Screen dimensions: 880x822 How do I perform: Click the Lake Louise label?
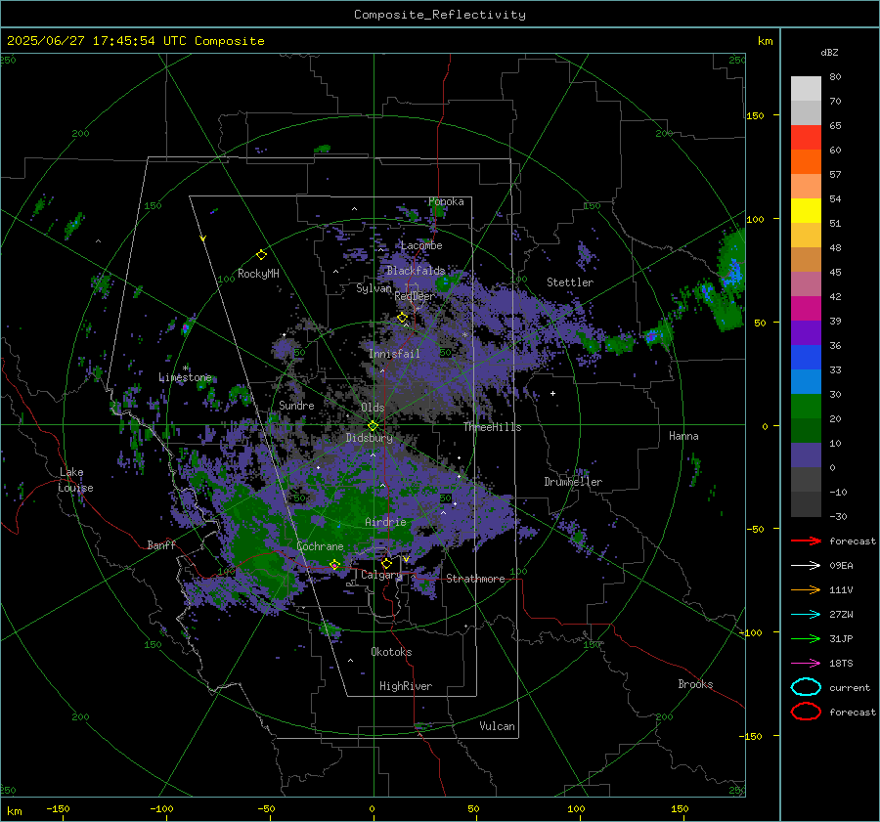point(75,480)
